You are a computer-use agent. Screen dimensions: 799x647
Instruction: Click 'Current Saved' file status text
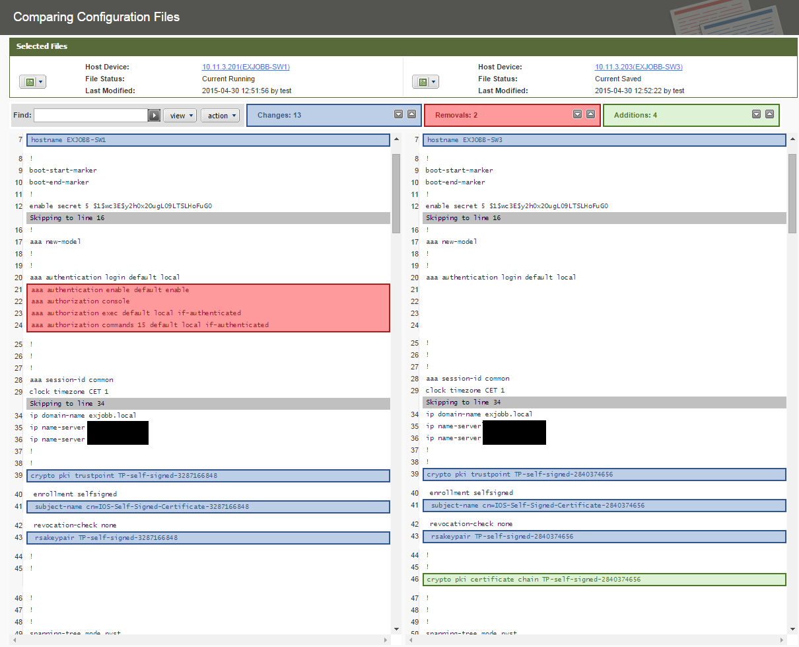(618, 79)
